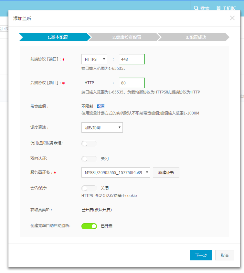Image resolution: width=244 pixels, height=273 pixels.
Task: Click the 配置 bandwidth peak link
Action: [x=101, y=106]
